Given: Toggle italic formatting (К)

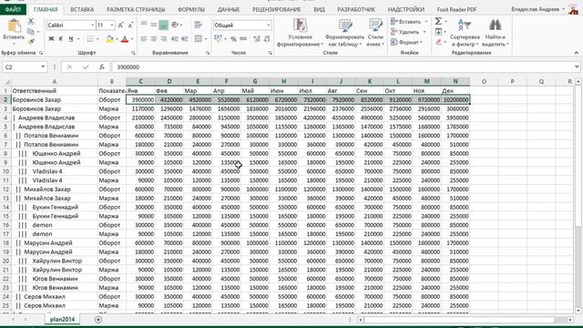Looking at the screenshot, I should 61,38.
